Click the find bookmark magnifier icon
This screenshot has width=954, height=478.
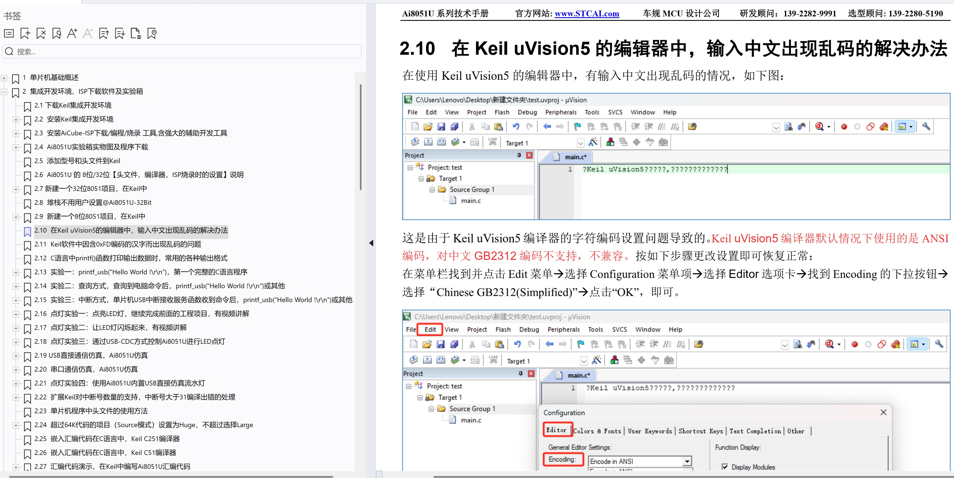tap(57, 34)
